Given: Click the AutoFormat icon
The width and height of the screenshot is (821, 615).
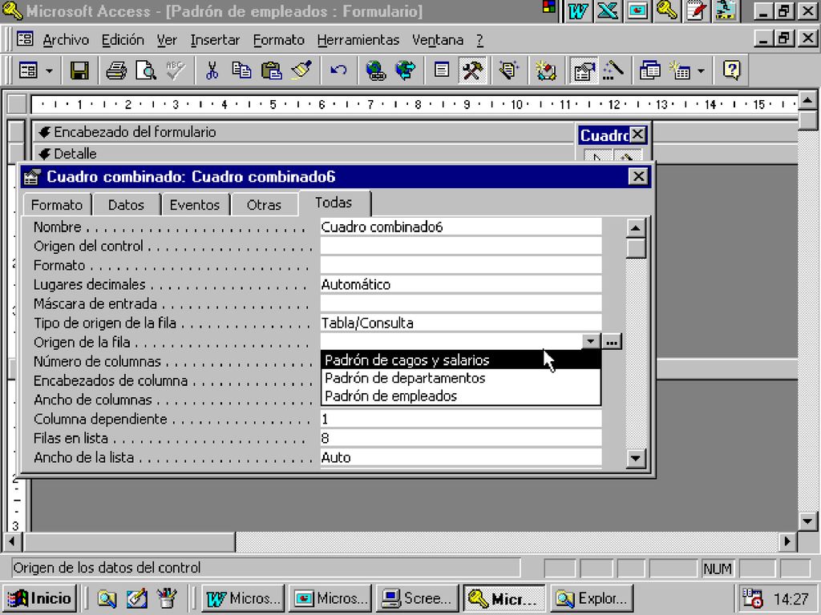Looking at the screenshot, I should 508,70.
